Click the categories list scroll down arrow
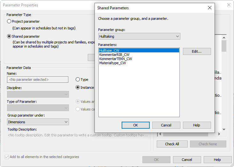 224,129
